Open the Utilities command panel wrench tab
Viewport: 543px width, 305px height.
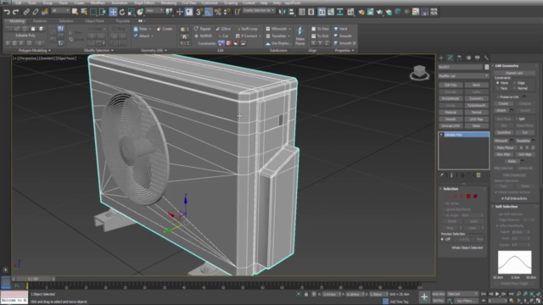tap(486, 58)
